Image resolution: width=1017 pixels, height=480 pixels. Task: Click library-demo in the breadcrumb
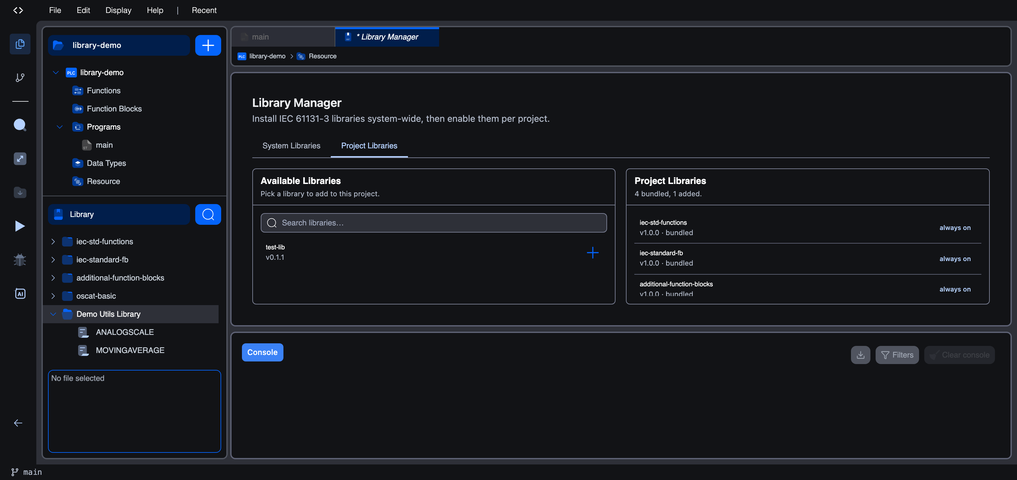pos(267,56)
